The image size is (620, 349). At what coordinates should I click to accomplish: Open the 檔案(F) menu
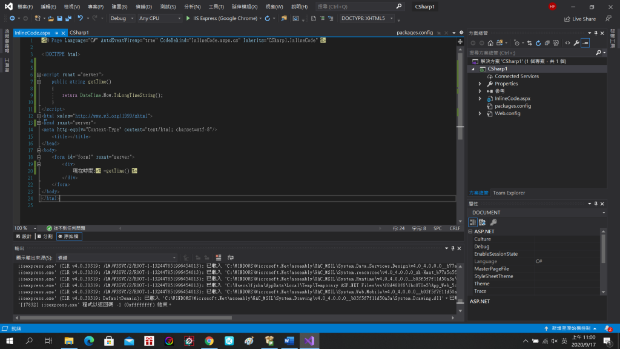[25, 6]
